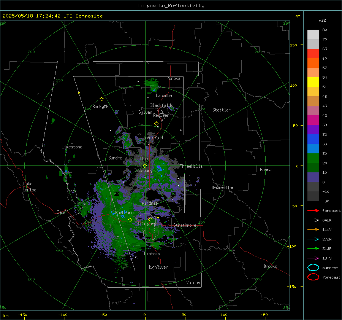The height and width of the screenshot is (320, 342).
Task: Select the orange 111V arrow legend icon
Action: (313, 229)
